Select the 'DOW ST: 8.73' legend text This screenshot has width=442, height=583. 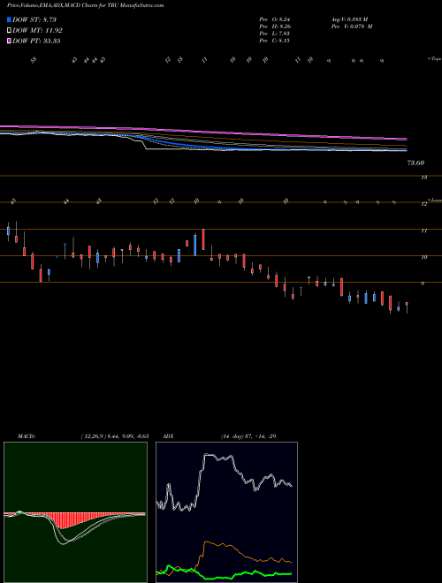point(34,19)
